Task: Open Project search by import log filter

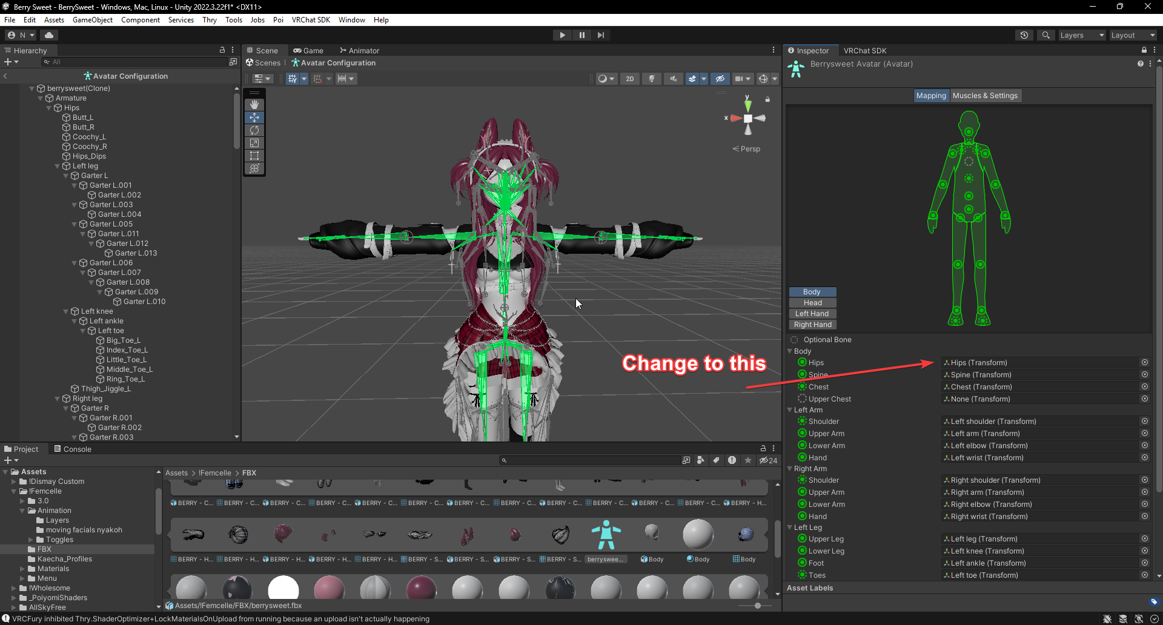Action: pos(732,460)
